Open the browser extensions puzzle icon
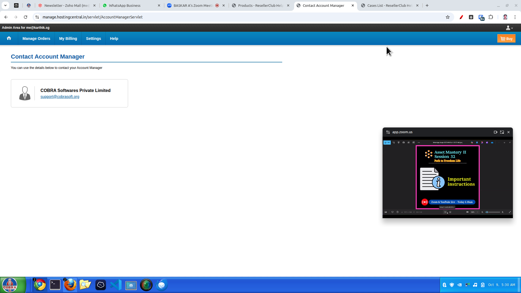This screenshot has height=293, width=521. [x=491, y=17]
